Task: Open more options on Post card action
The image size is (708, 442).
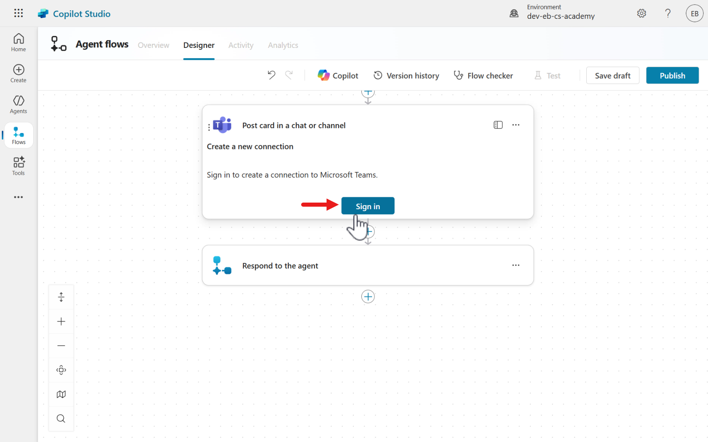Action: [x=516, y=125]
